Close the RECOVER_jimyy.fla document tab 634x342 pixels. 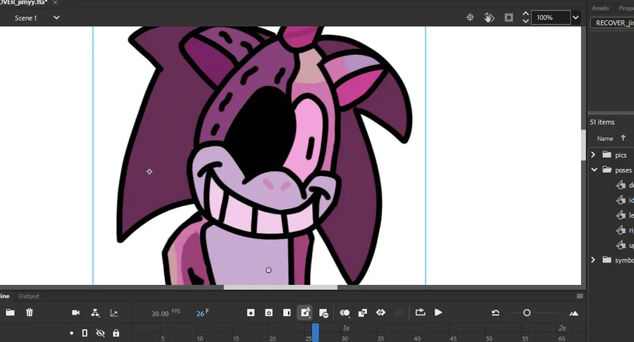tap(56, 2)
